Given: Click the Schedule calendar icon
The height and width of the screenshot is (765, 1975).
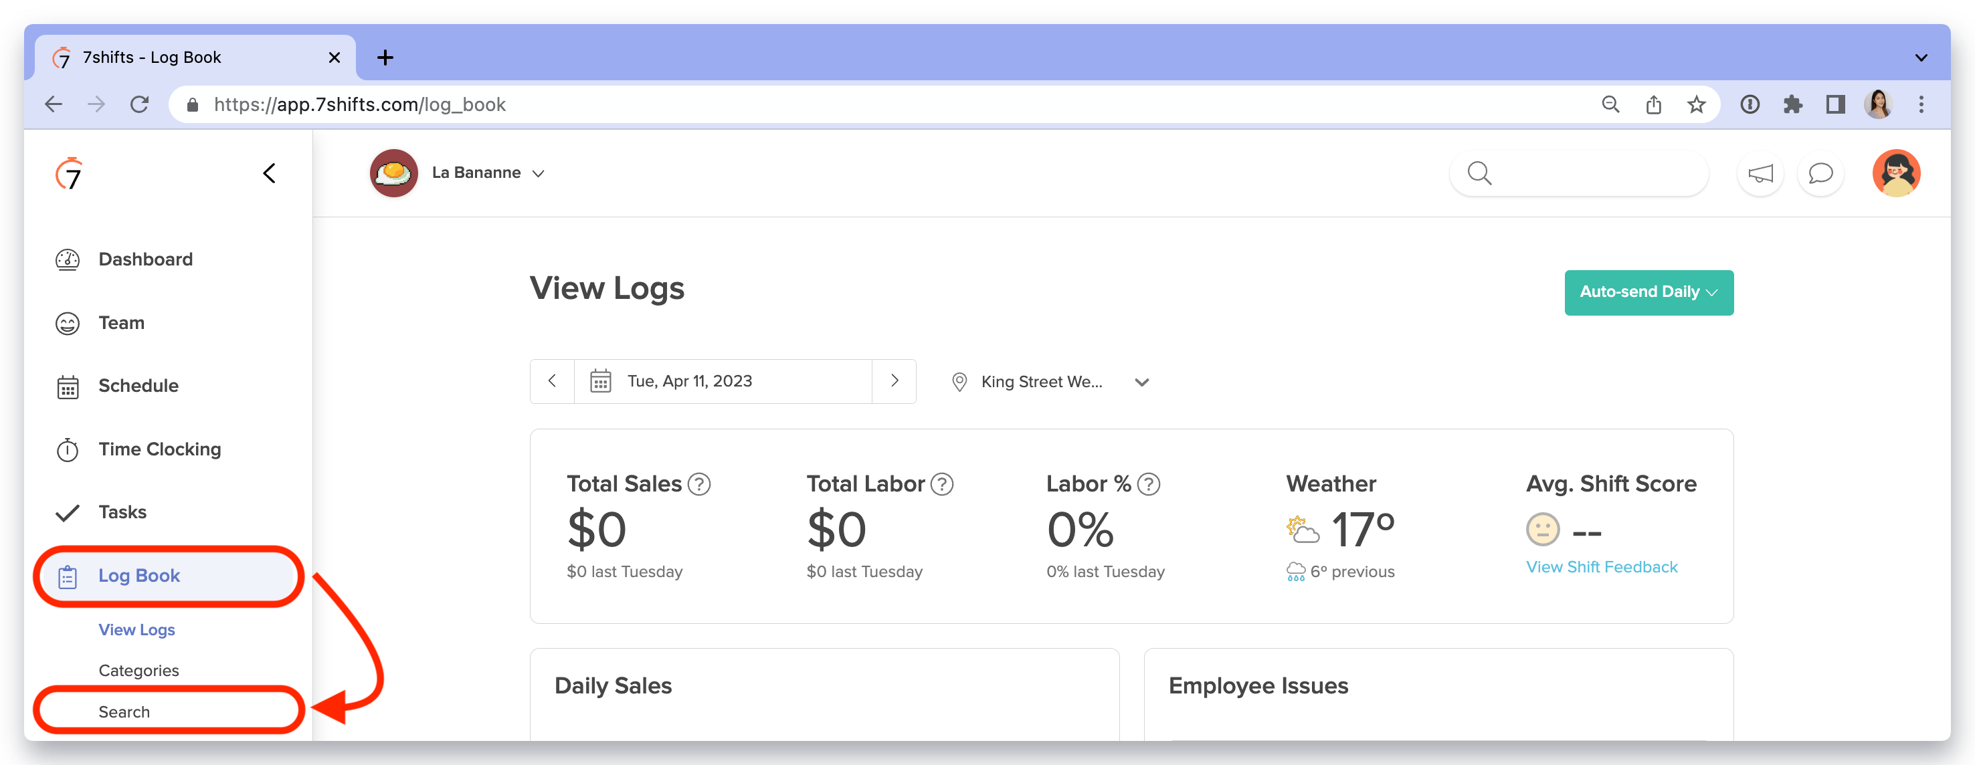Looking at the screenshot, I should tap(68, 387).
